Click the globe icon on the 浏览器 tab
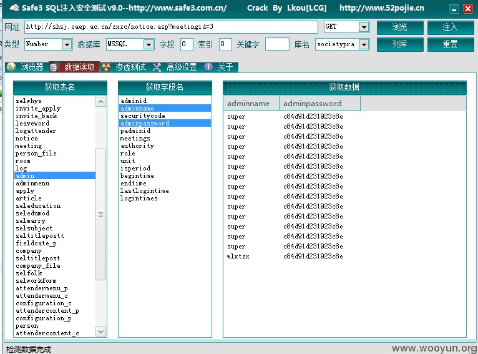This screenshot has width=478, height=354. pyautogui.click(x=11, y=67)
